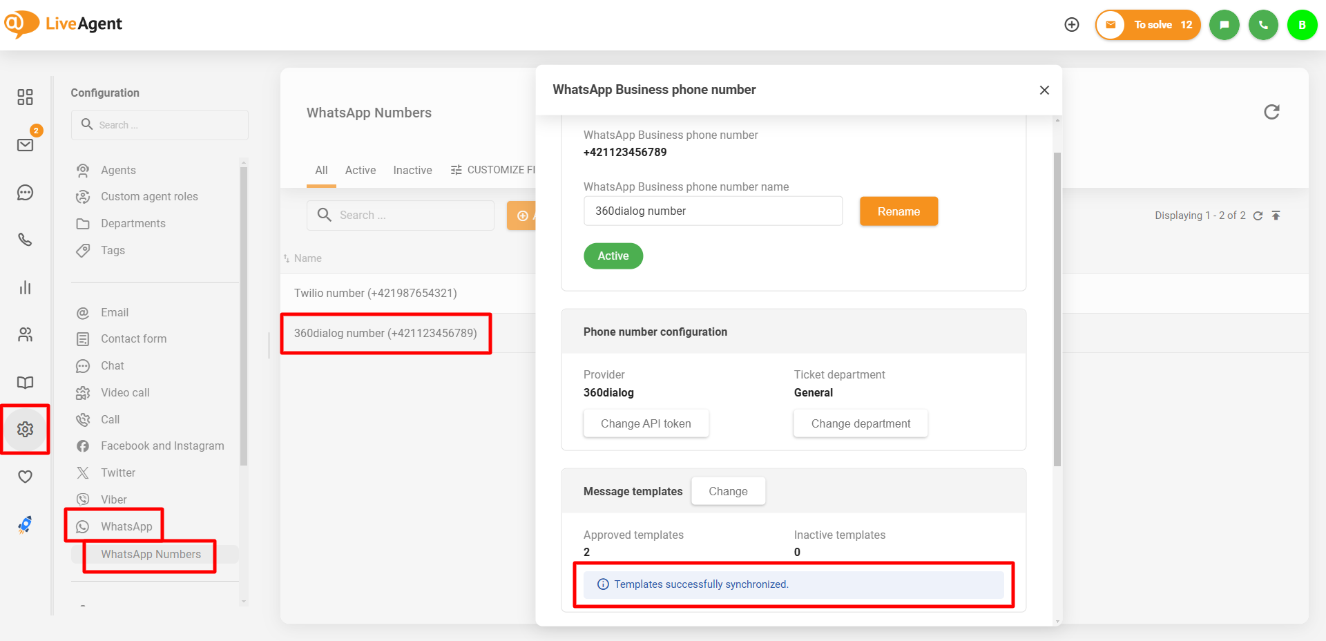Screen dimensions: 1326x641
Task: Open the Reports bar chart icon
Action: point(26,287)
